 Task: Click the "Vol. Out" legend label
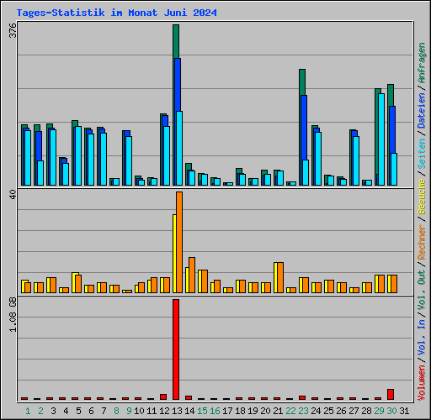click(x=422, y=290)
